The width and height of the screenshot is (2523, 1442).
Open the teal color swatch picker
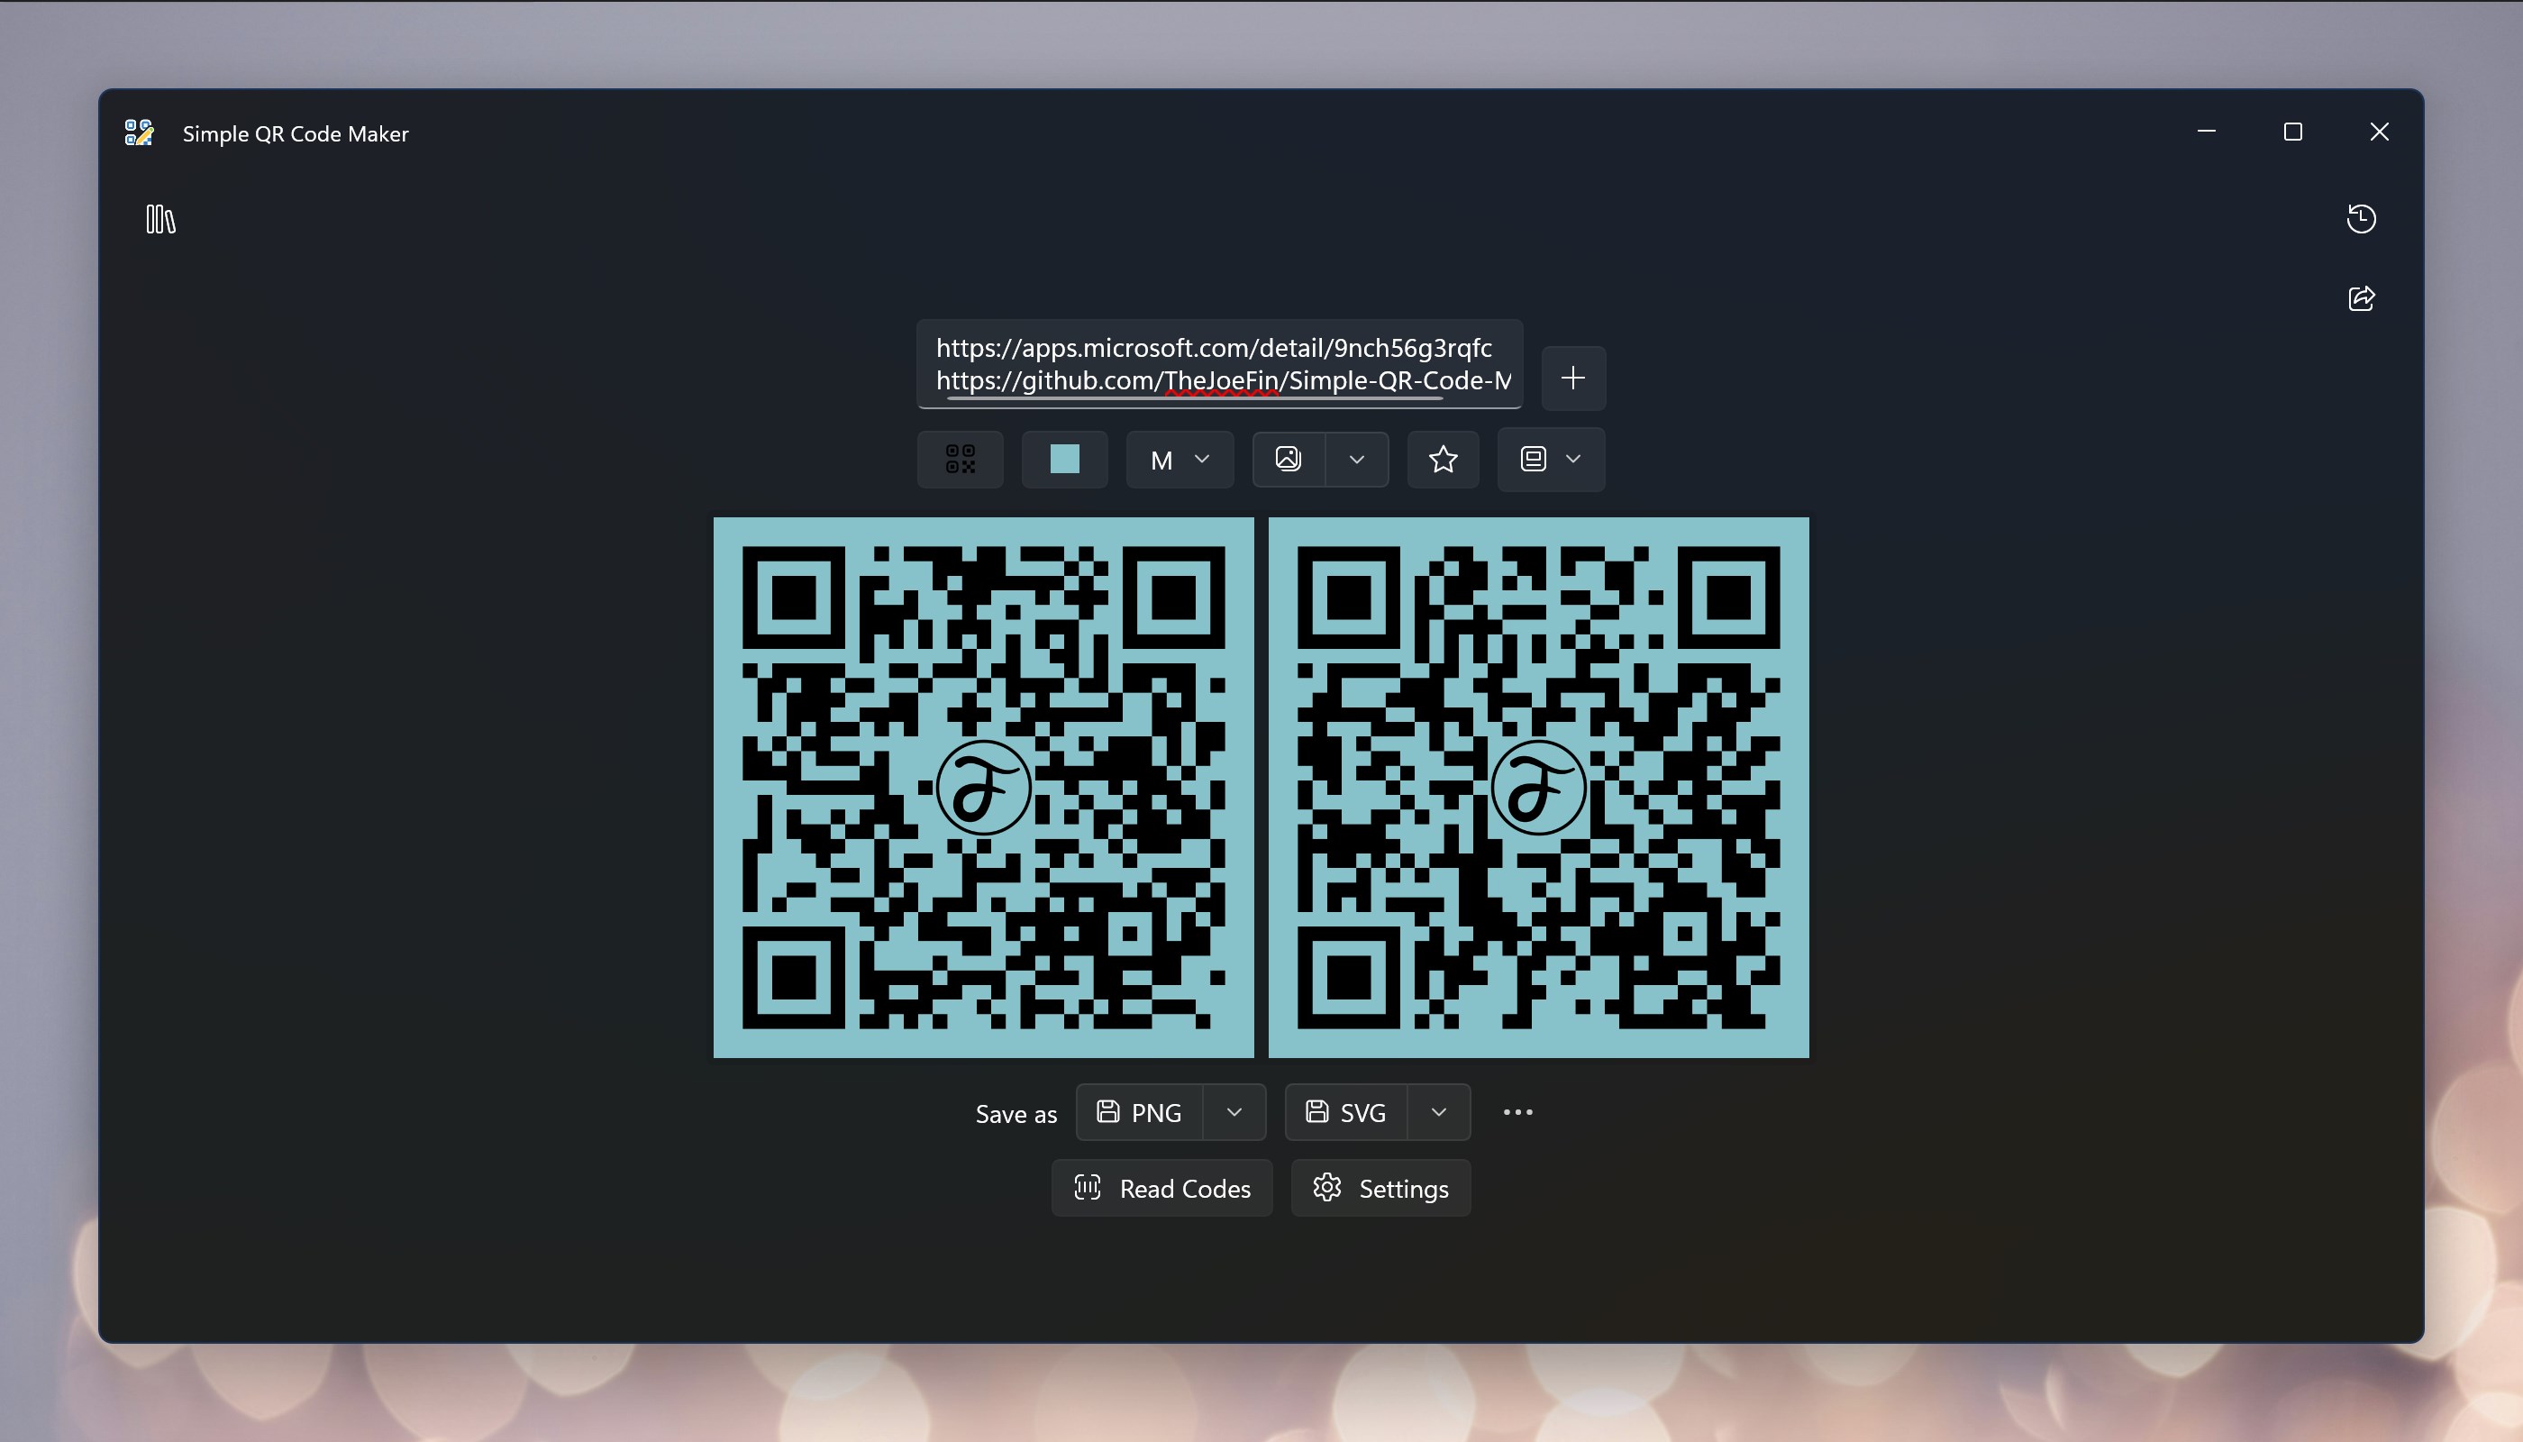[x=1064, y=460]
